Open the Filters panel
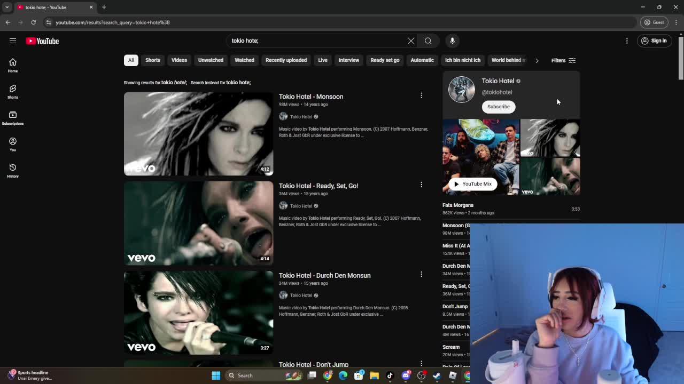Screen dimensions: 684x384 563,60
